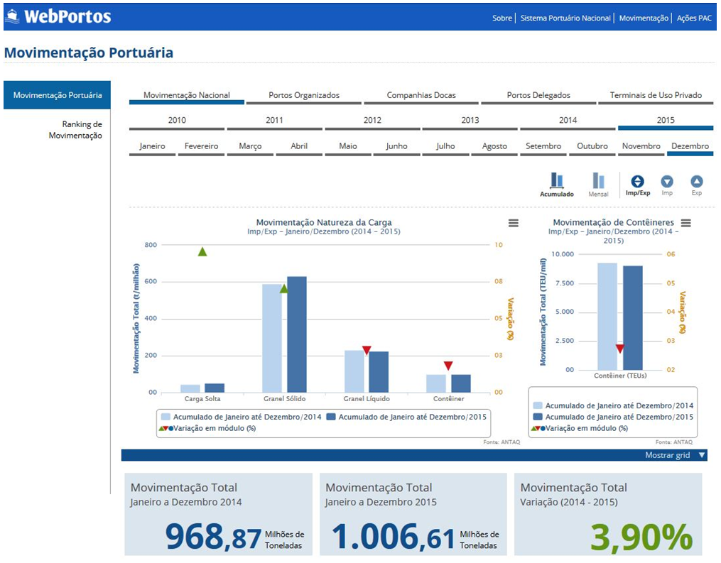The width and height of the screenshot is (721, 563).
Task: Select the Imp/Exp direction icon
Action: [637, 182]
